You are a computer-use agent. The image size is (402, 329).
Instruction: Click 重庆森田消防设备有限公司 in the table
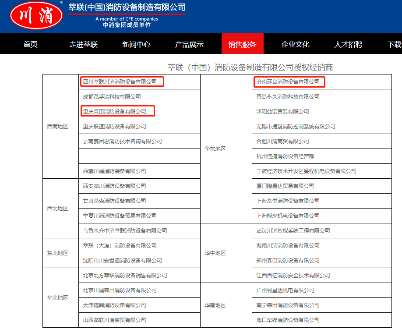(114, 112)
